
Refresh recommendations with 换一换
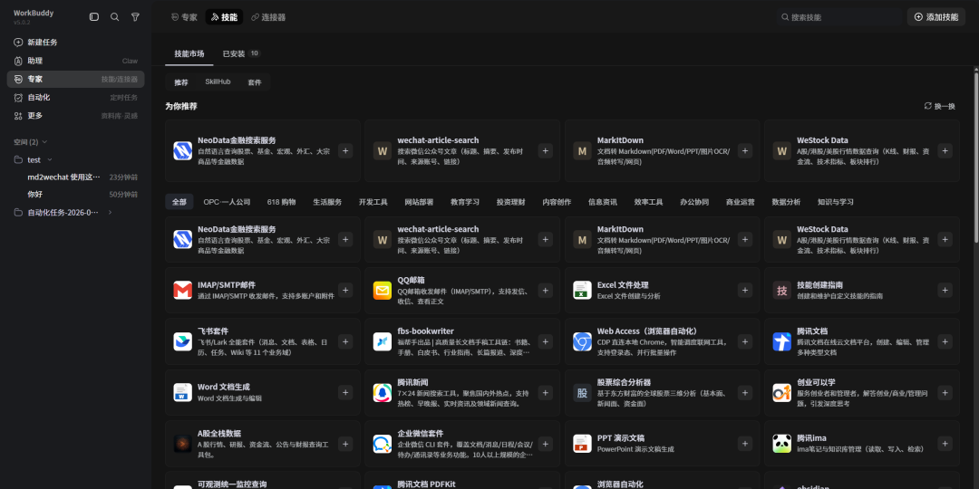point(940,106)
